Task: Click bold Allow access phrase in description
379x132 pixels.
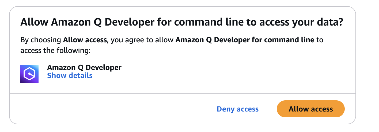Action: pyautogui.click(x=85, y=40)
